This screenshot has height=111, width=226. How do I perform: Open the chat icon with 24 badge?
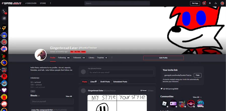coord(4,11)
